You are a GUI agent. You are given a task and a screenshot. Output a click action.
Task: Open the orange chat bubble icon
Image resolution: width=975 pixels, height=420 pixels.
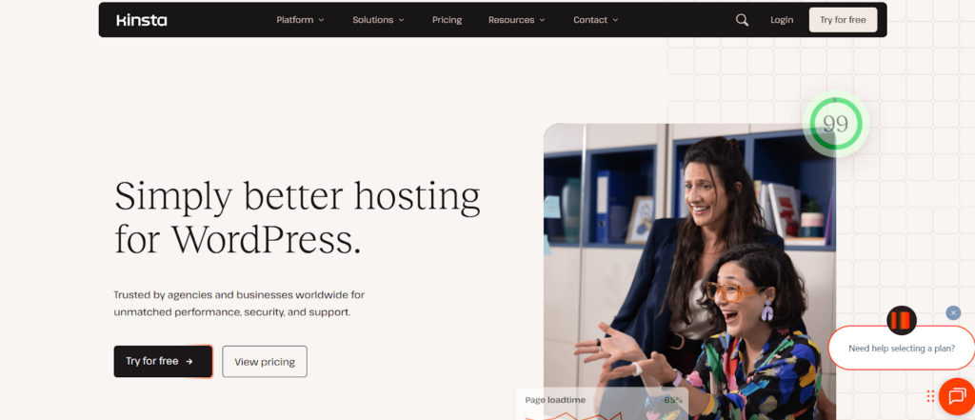[957, 396]
